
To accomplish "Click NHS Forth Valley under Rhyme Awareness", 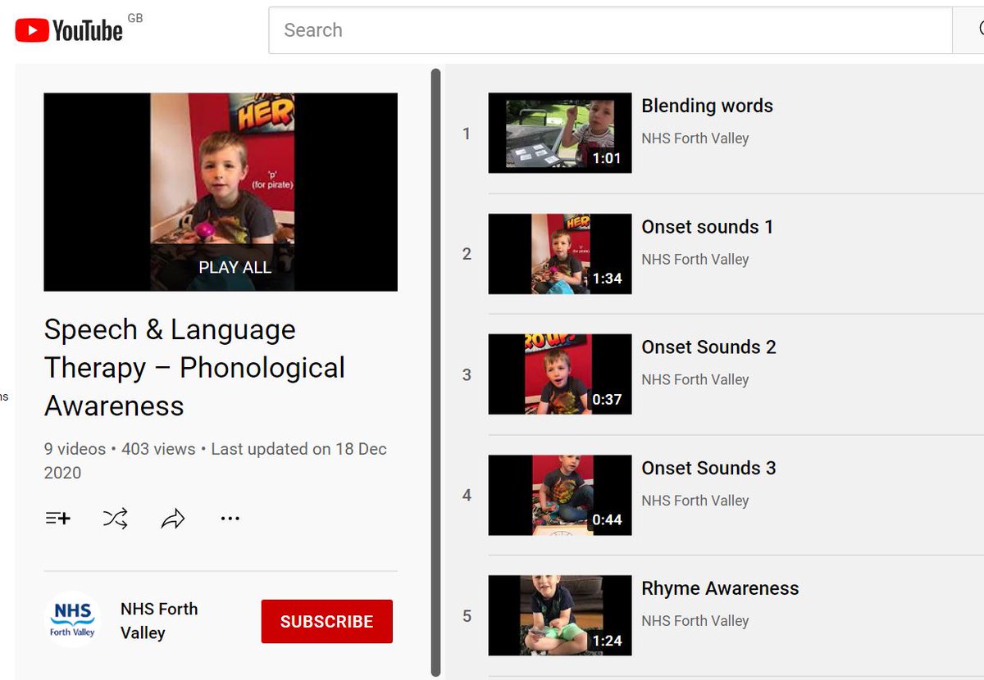I will click(695, 621).
